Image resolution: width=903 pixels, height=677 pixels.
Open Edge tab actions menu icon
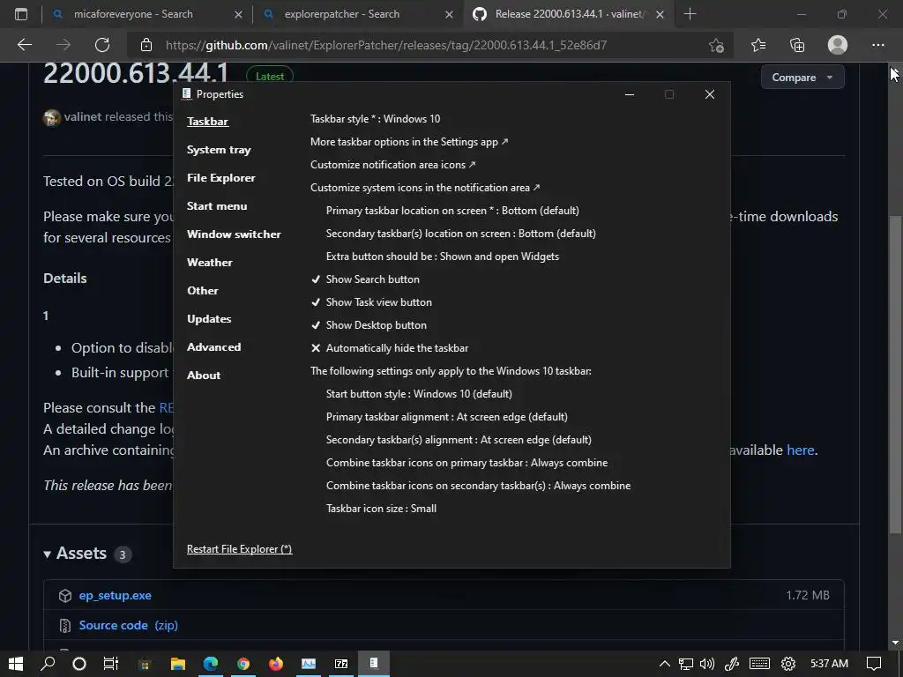[21, 14]
